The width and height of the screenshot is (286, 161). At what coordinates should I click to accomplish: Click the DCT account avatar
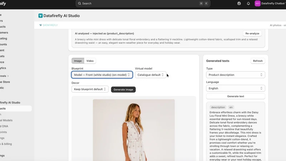click(x=257, y=4)
